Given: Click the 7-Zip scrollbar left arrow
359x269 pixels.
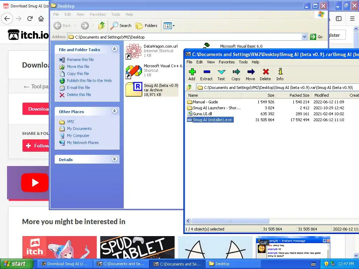Looking at the screenshot, I should point(188,221).
